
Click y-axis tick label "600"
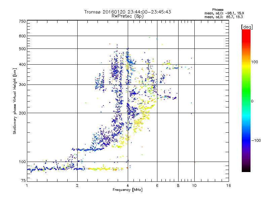(x=22, y=36)
